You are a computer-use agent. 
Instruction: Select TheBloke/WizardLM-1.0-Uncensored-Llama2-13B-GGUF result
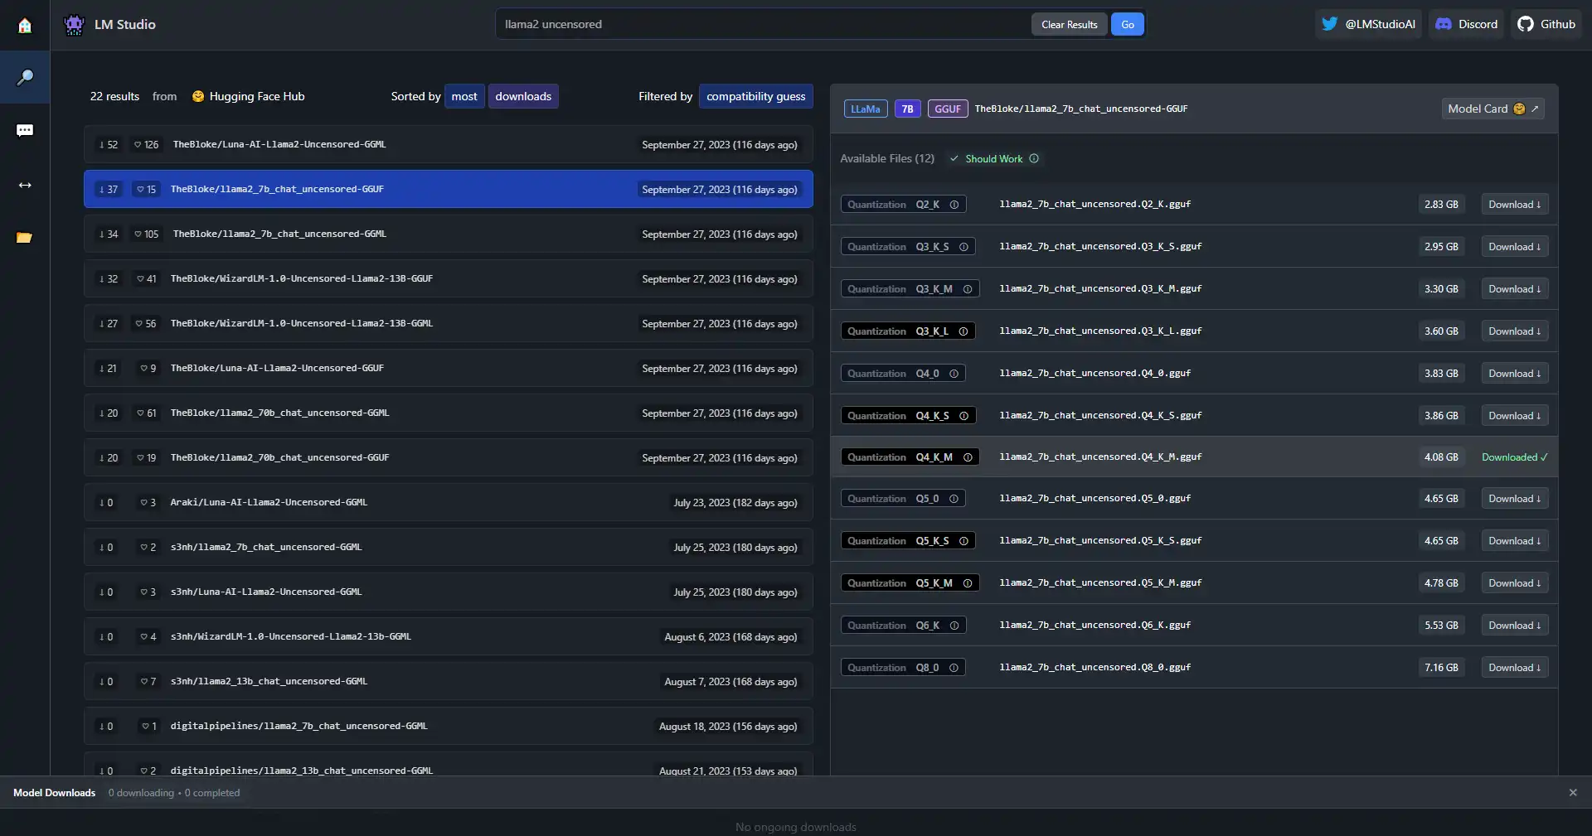point(448,278)
